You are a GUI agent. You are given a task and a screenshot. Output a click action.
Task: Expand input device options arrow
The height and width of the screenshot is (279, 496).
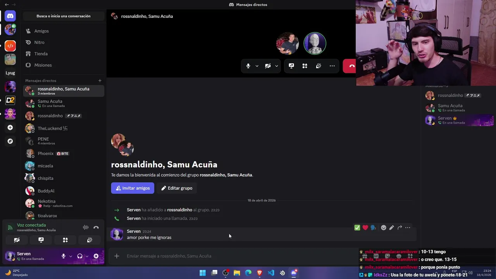tap(71, 256)
